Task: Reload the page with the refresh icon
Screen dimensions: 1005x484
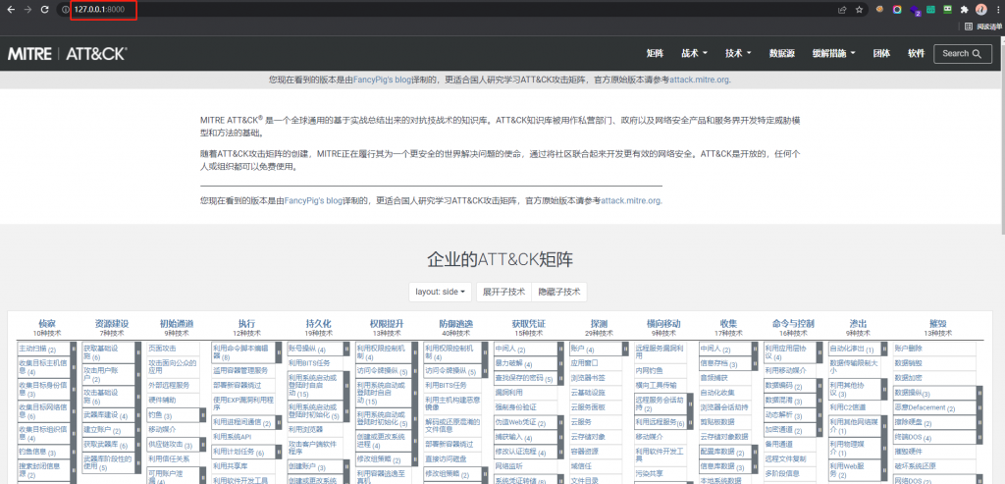Action: [x=44, y=10]
